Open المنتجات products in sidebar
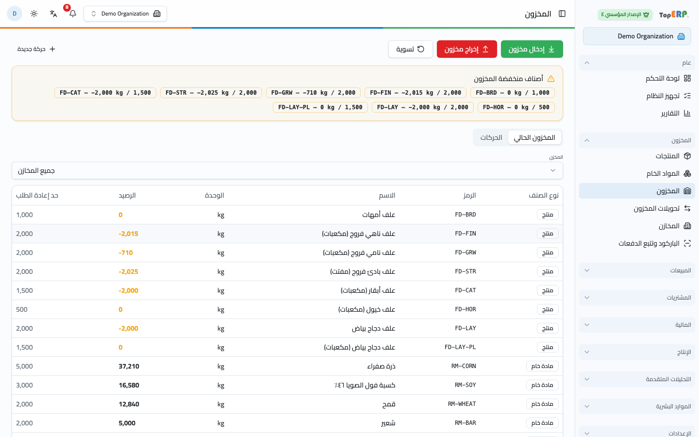The width and height of the screenshot is (699, 437). [x=637, y=156]
